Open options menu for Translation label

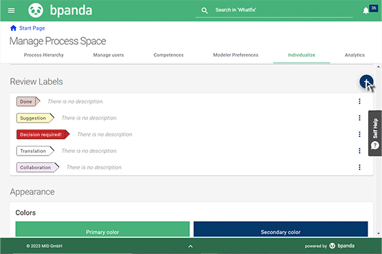point(359,151)
